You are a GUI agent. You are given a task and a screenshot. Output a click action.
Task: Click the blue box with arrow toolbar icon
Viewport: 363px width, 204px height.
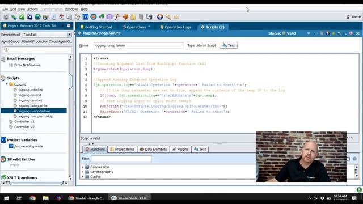[x=29, y=17]
